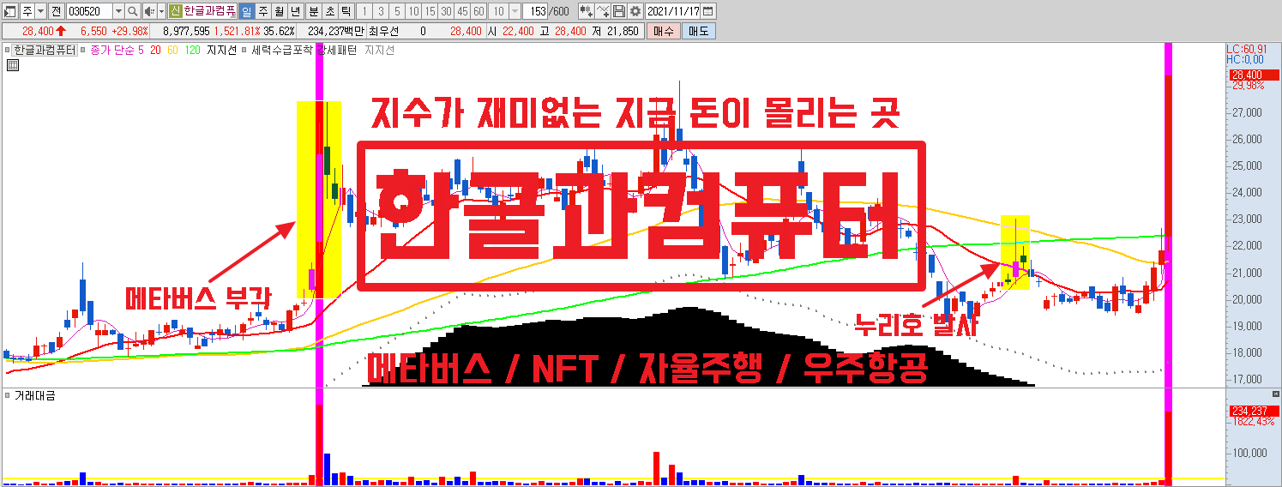Switch to the 월 monthly chart period

click(x=279, y=11)
